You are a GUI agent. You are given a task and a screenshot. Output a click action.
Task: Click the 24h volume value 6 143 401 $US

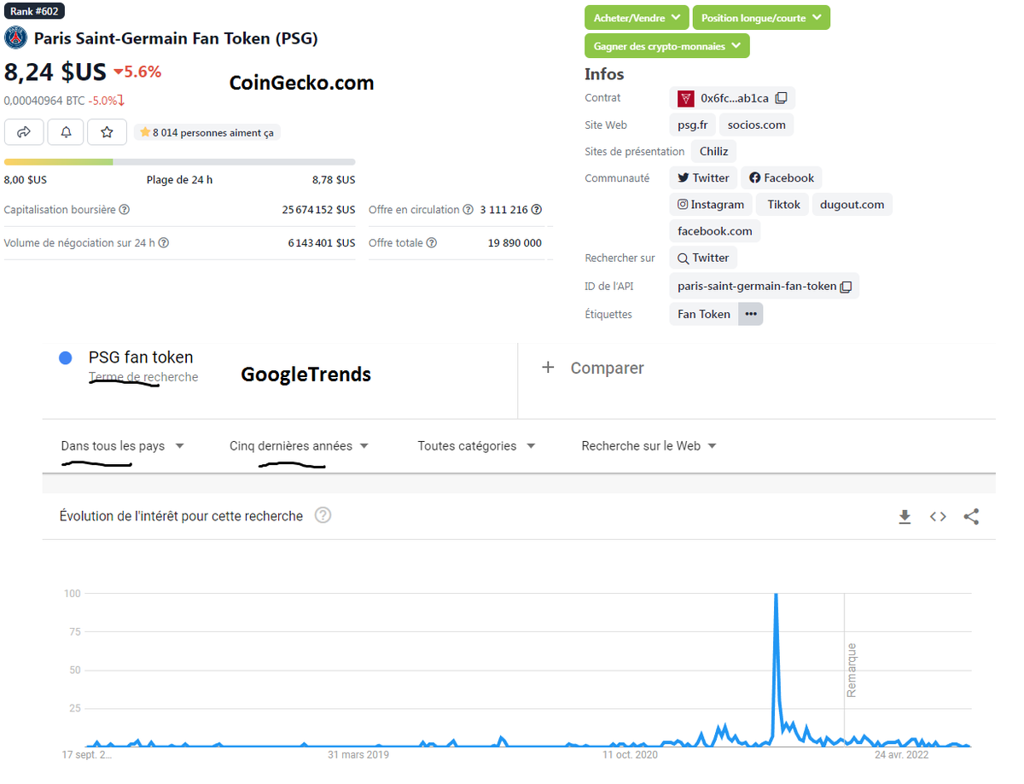322,243
